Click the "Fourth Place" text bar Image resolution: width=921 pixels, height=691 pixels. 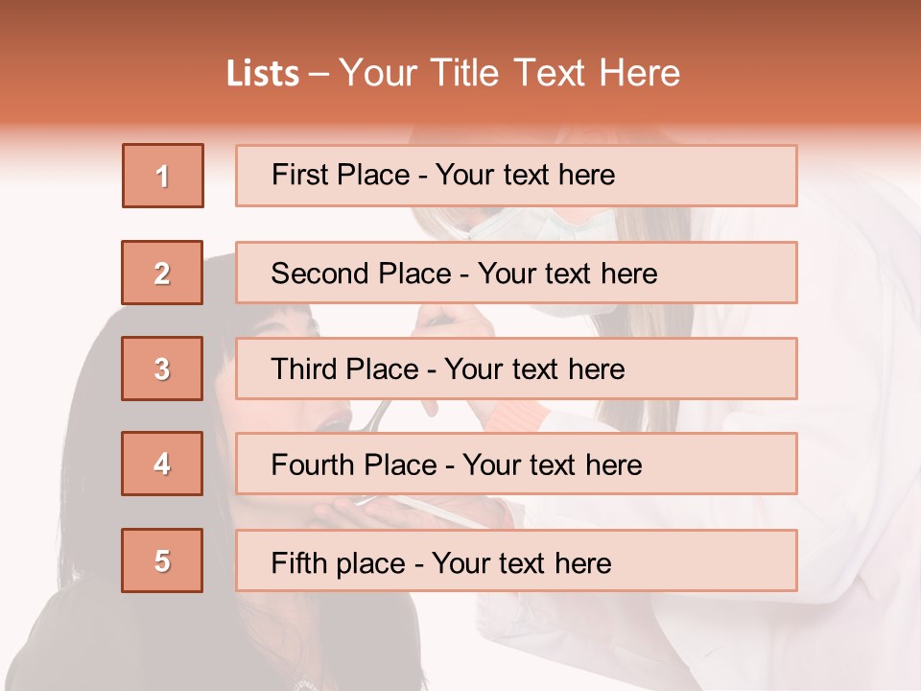(516, 464)
